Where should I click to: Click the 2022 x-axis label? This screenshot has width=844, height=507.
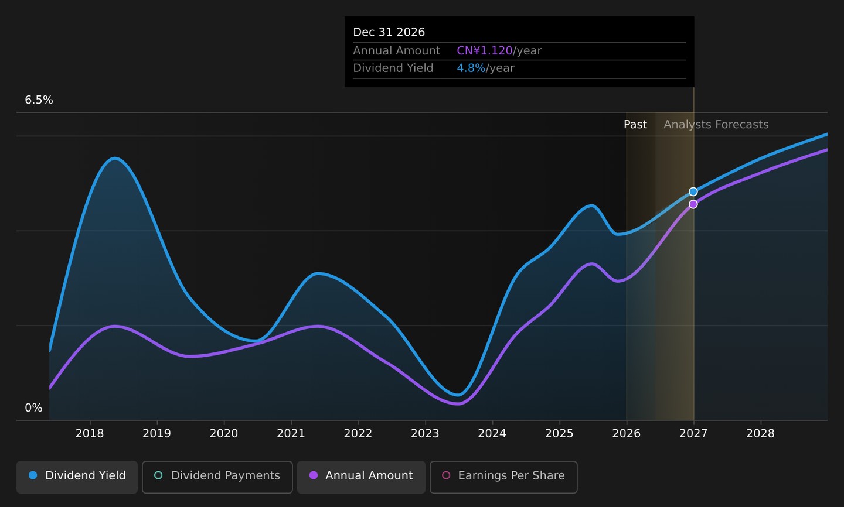coord(358,433)
